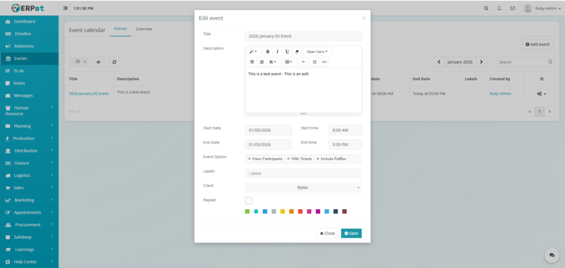Select the yellow color swatch
565x268 pixels.
[282, 211]
